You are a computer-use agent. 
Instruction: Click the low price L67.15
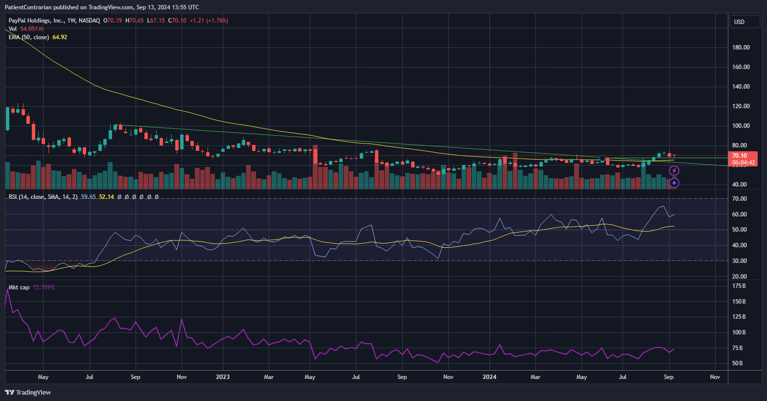pyautogui.click(x=156, y=21)
